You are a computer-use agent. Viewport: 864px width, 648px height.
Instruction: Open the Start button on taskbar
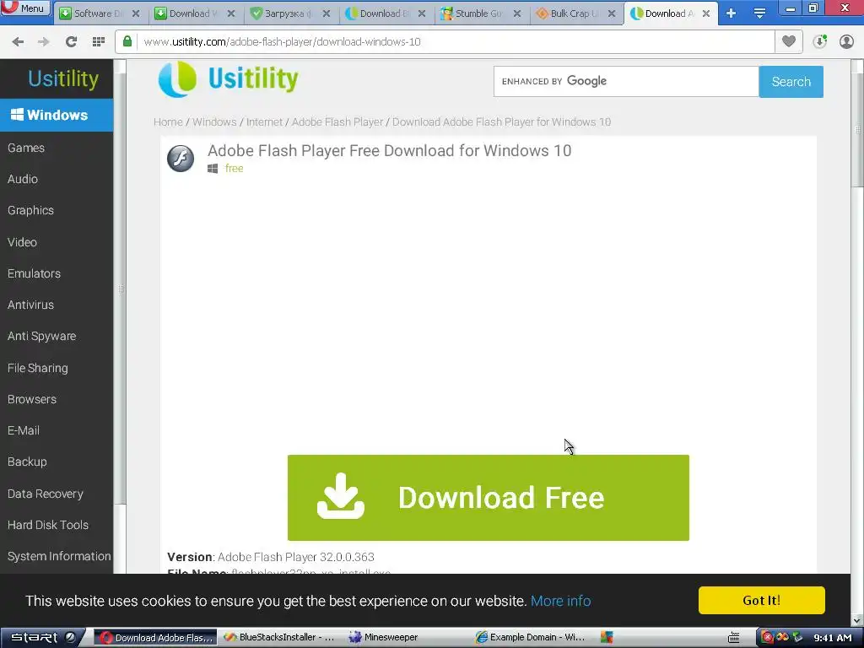[41, 638]
